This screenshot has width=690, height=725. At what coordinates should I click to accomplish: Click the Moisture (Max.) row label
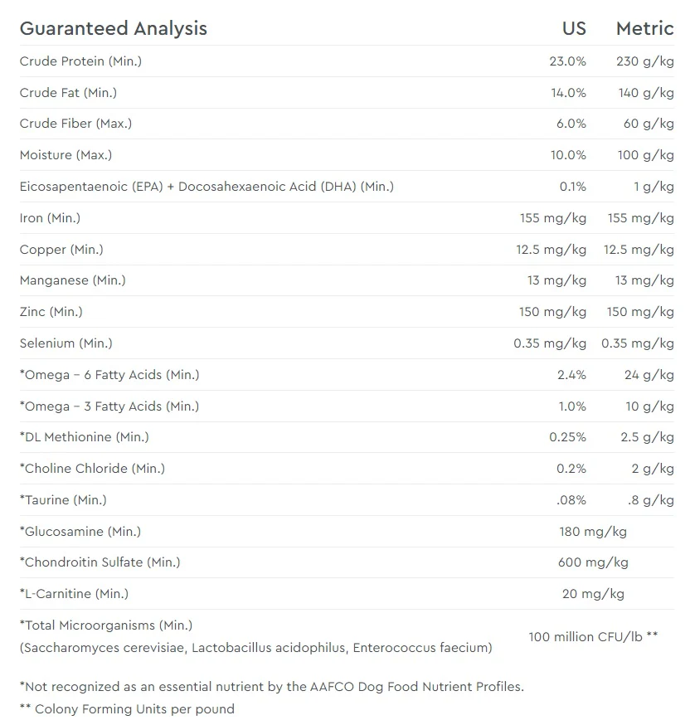click(x=66, y=155)
